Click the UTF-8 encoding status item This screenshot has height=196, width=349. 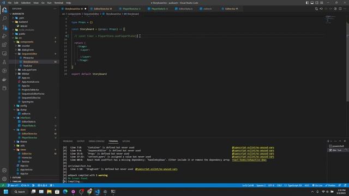[x=271, y=185]
